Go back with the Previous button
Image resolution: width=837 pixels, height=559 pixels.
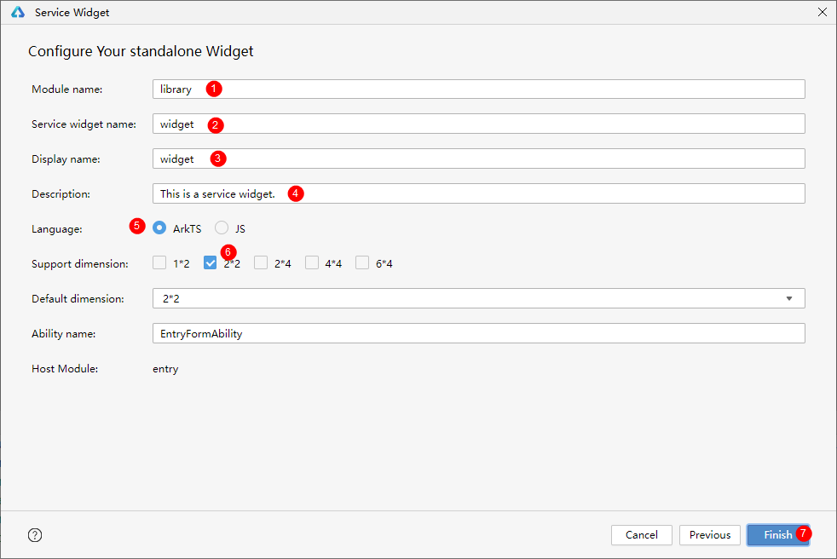pyautogui.click(x=709, y=535)
